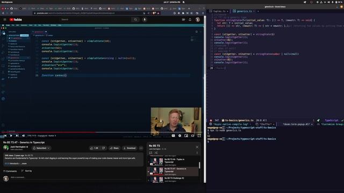Close the No BS TS playlist panel
This screenshot has height=193, width=344.
(x=197, y=147)
